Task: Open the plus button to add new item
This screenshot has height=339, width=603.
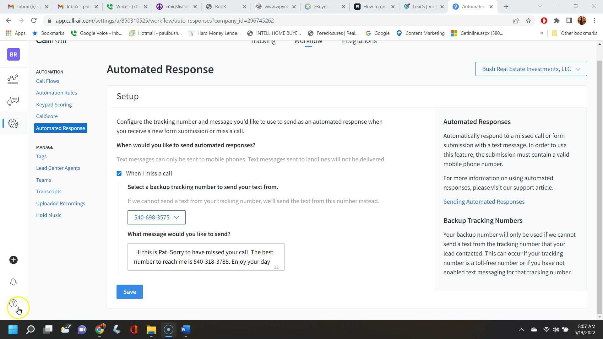Action: tap(13, 260)
